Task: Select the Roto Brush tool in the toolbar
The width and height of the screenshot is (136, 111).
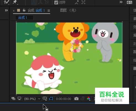Action: pyautogui.click(x=6, y=2)
